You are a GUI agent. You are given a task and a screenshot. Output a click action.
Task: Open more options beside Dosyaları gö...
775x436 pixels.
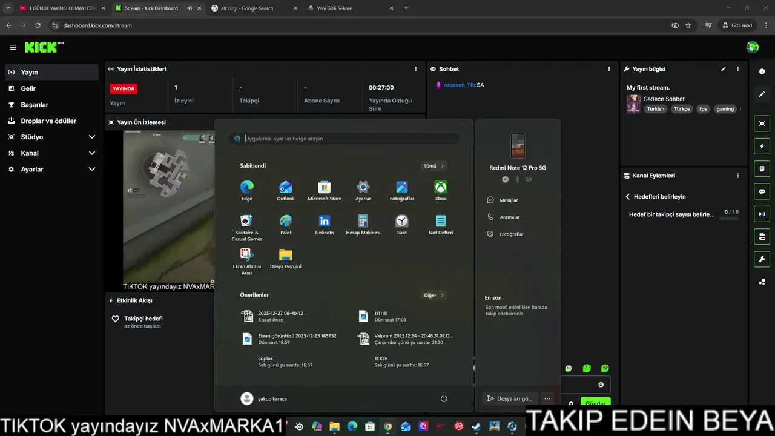[x=547, y=398]
